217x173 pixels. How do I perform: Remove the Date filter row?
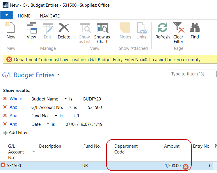(x=5, y=124)
